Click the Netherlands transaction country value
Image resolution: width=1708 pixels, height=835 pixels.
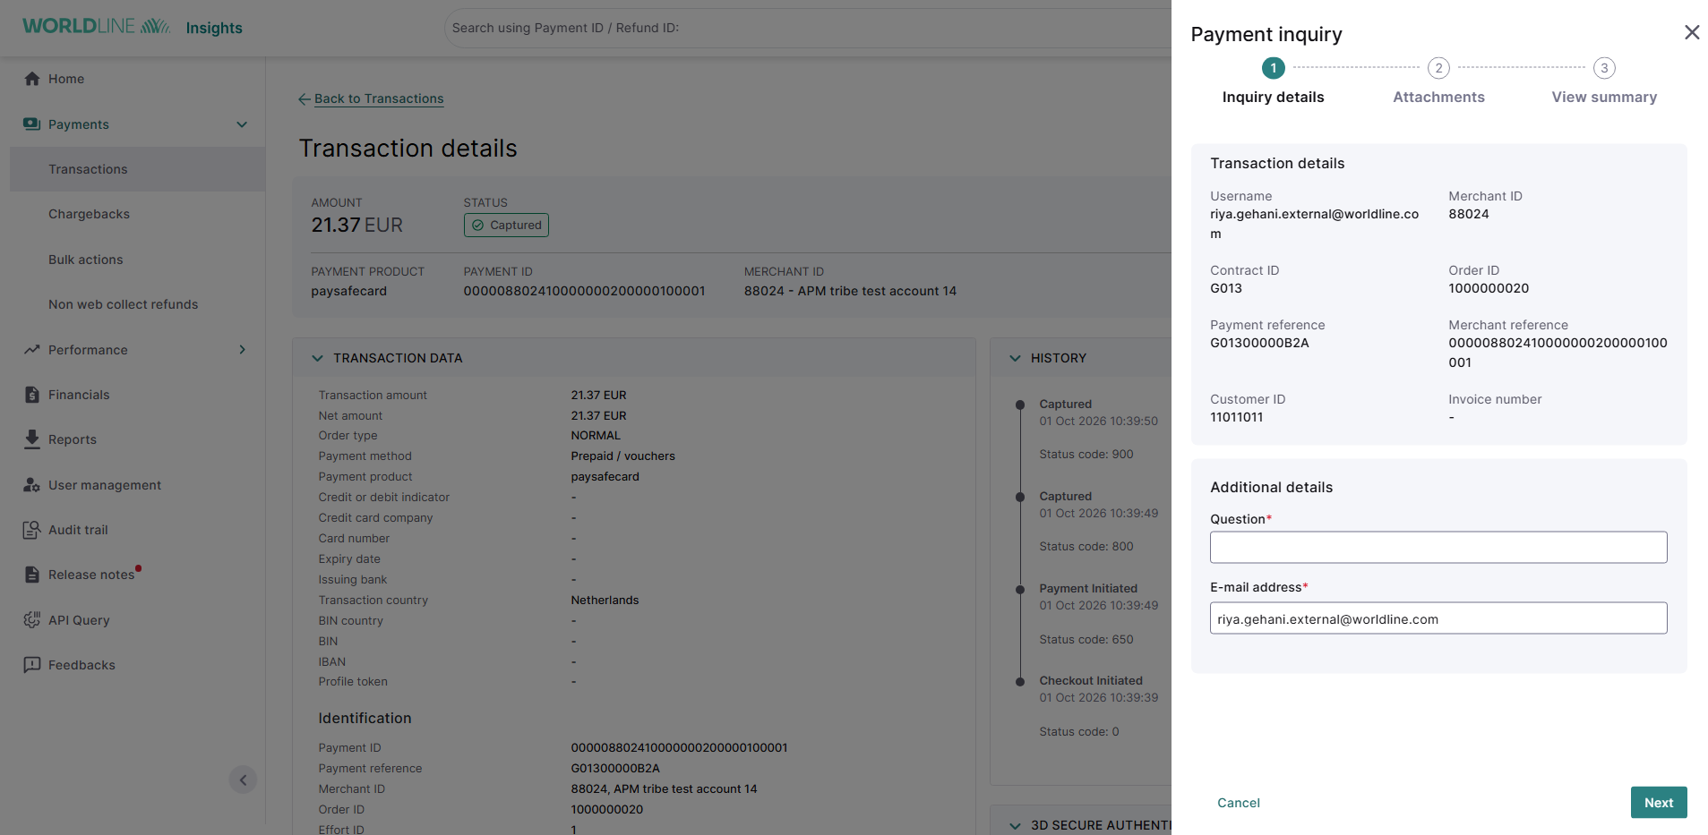(x=605, y=601)
